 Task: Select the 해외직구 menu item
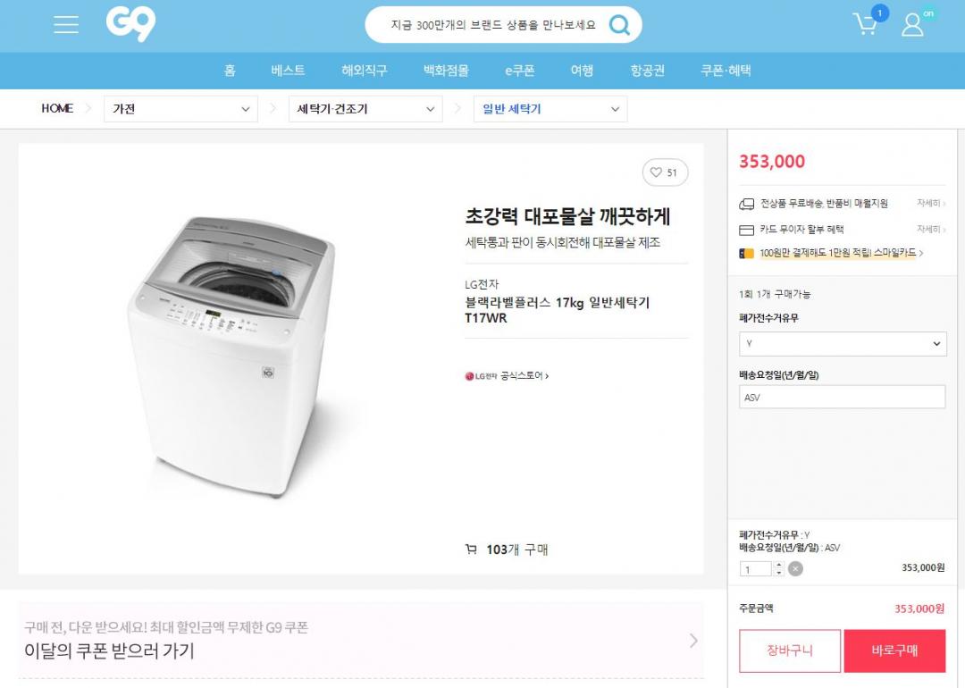click(x=365, y=71)
